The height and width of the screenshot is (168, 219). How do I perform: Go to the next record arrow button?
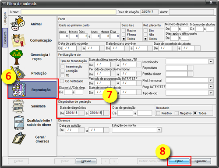pyautogui.click(x=114, y=161)
